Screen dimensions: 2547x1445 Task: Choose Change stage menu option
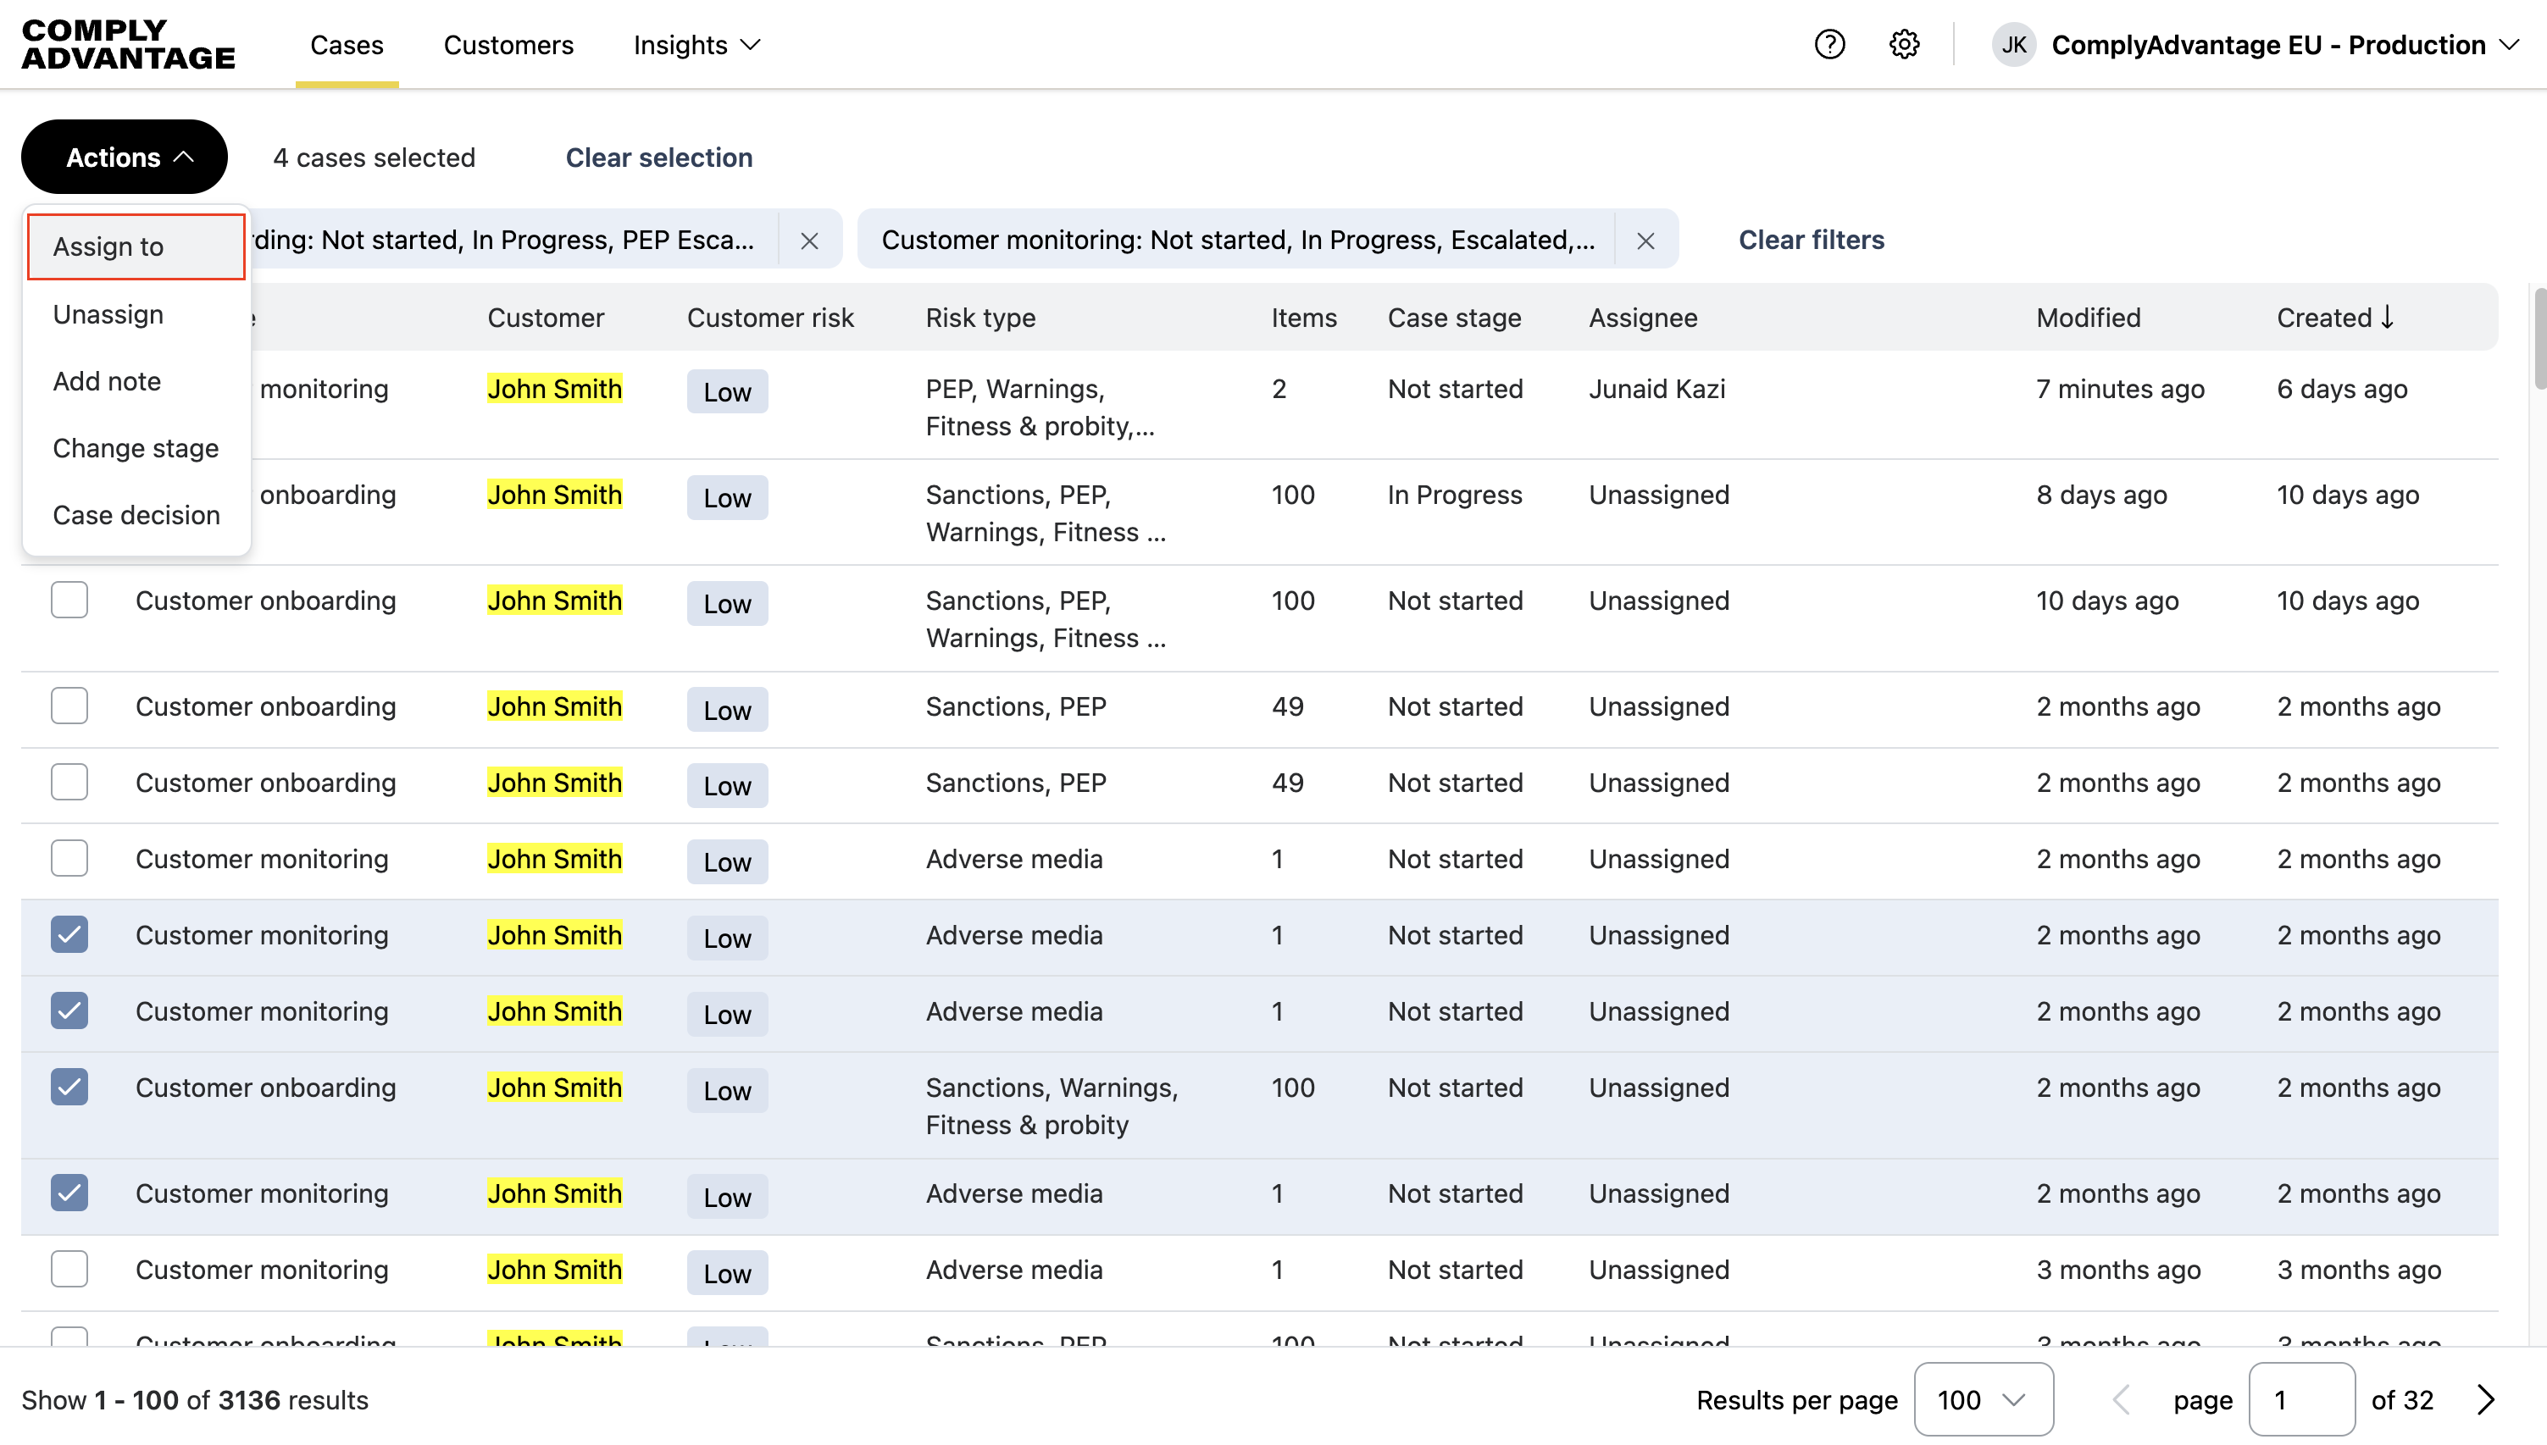click(136, 449)
